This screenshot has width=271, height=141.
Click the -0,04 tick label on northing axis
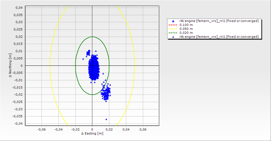18,124
